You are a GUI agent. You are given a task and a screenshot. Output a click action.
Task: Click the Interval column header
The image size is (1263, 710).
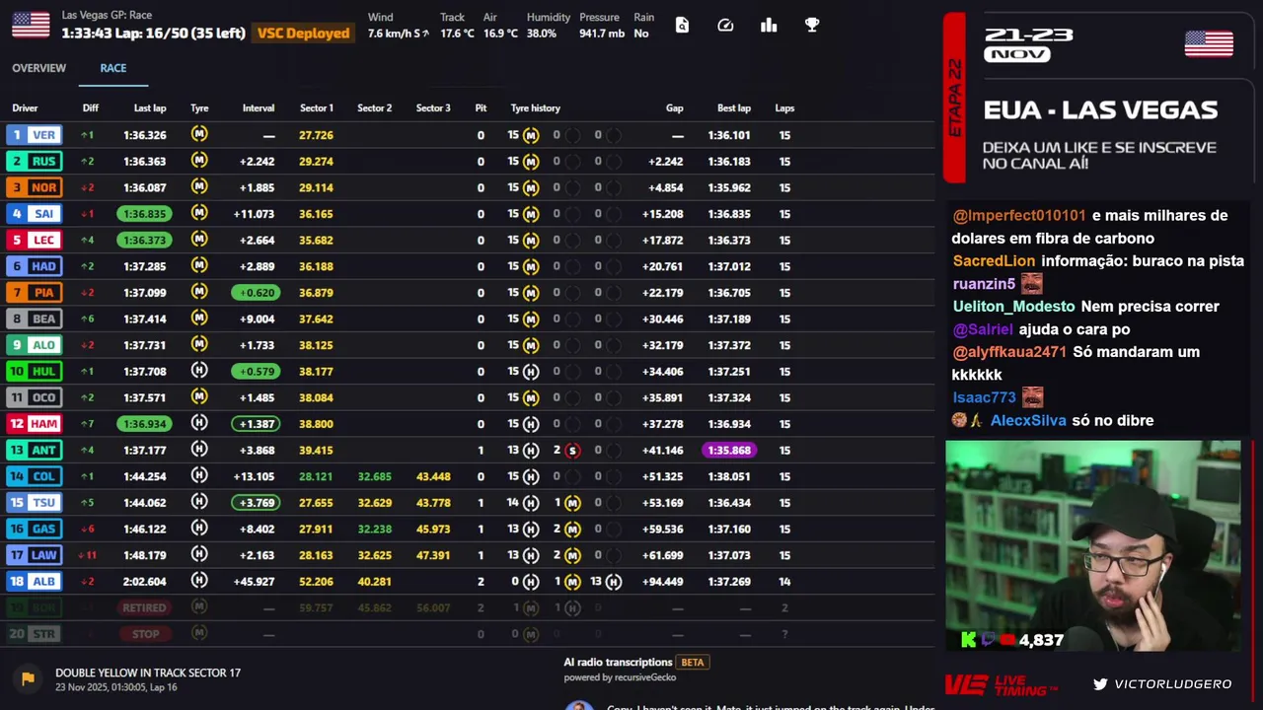259,108
